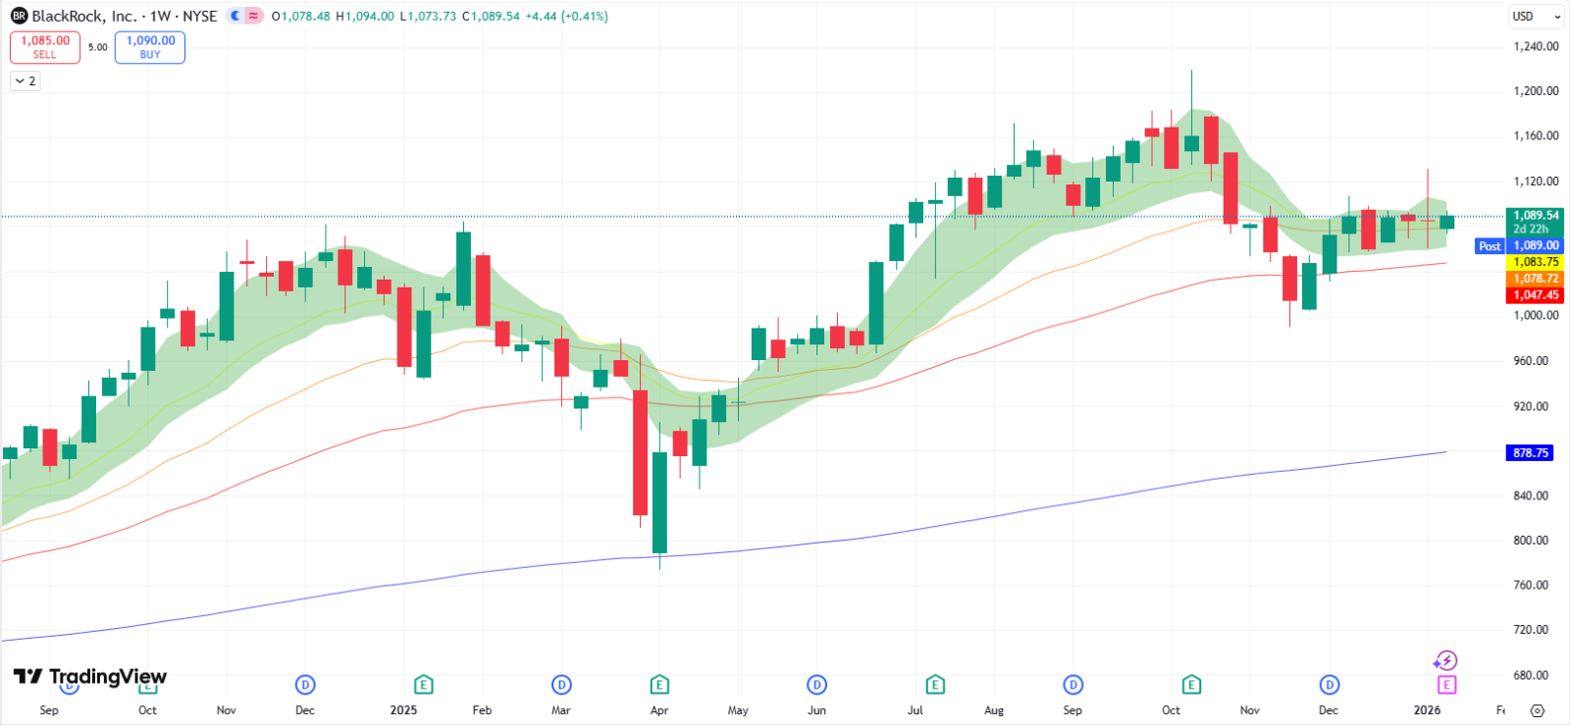Click the 1,090.00 BUY button

[150, 47]
